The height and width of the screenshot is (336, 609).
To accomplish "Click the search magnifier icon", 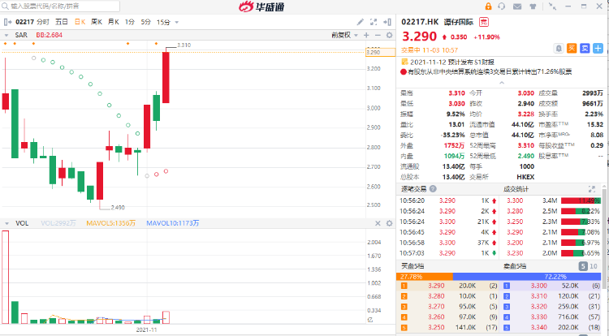I will 6,6.
